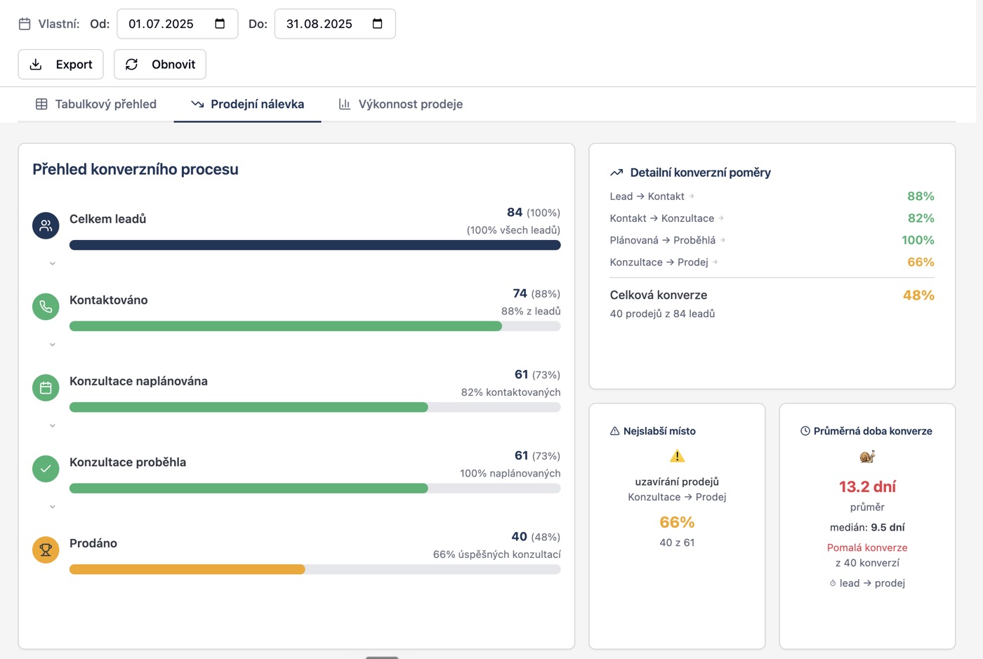Open the Konzultace → Prodej conversion row

[x=772, y=262]
